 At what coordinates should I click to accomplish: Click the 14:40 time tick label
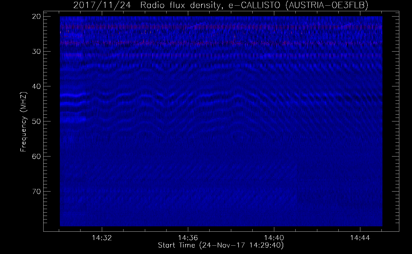pyautogui.click(x=274, y=238)
